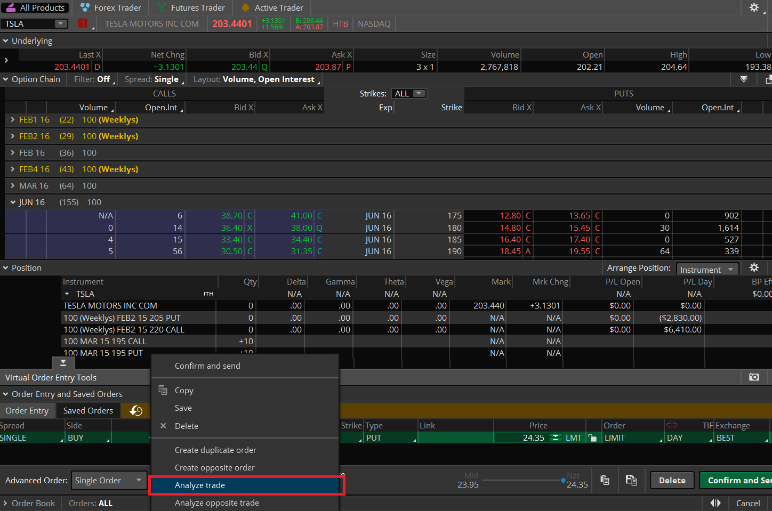Open the SINGLE spread type dropdown

(x=31, y=437)
